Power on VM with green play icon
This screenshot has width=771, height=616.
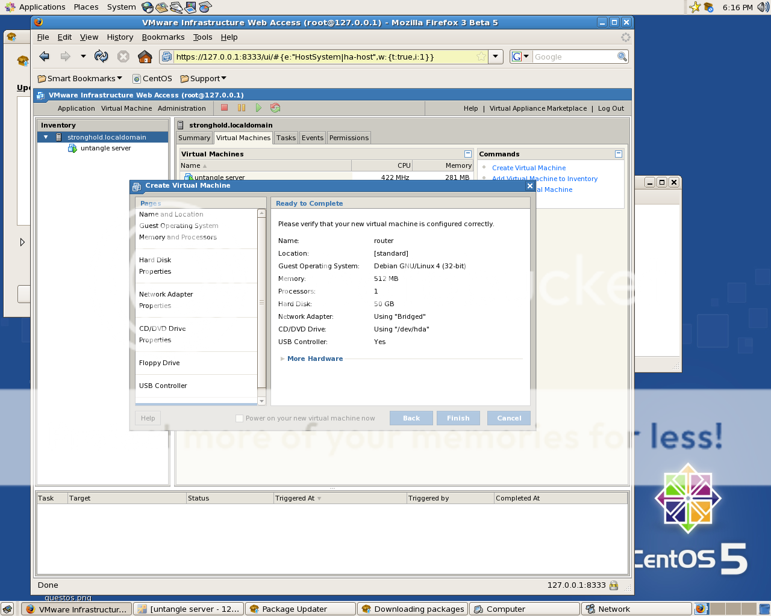click(x=258, y=108)
